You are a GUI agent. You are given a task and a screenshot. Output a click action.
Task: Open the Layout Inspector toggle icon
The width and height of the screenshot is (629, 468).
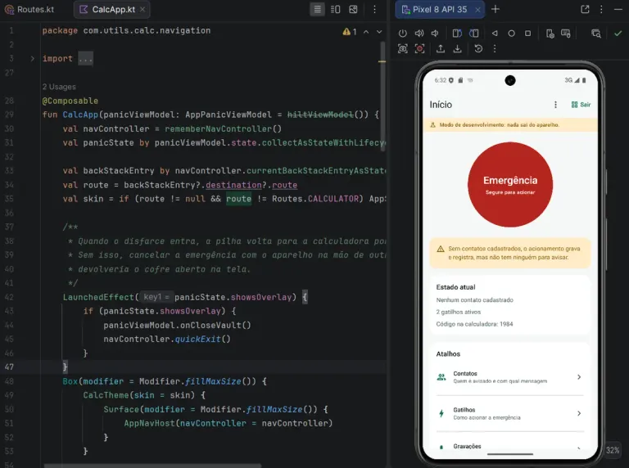pyautogui.click(x=596, y=34)
